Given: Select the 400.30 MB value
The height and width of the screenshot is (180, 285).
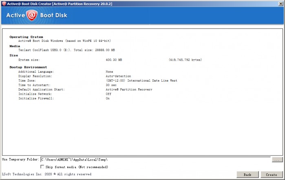Looking at the screenshot, I should [114, 60].
